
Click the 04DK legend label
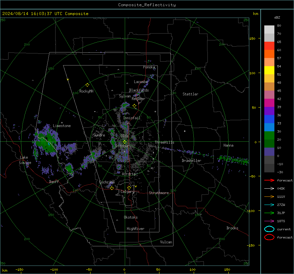(x=281, y=189)
